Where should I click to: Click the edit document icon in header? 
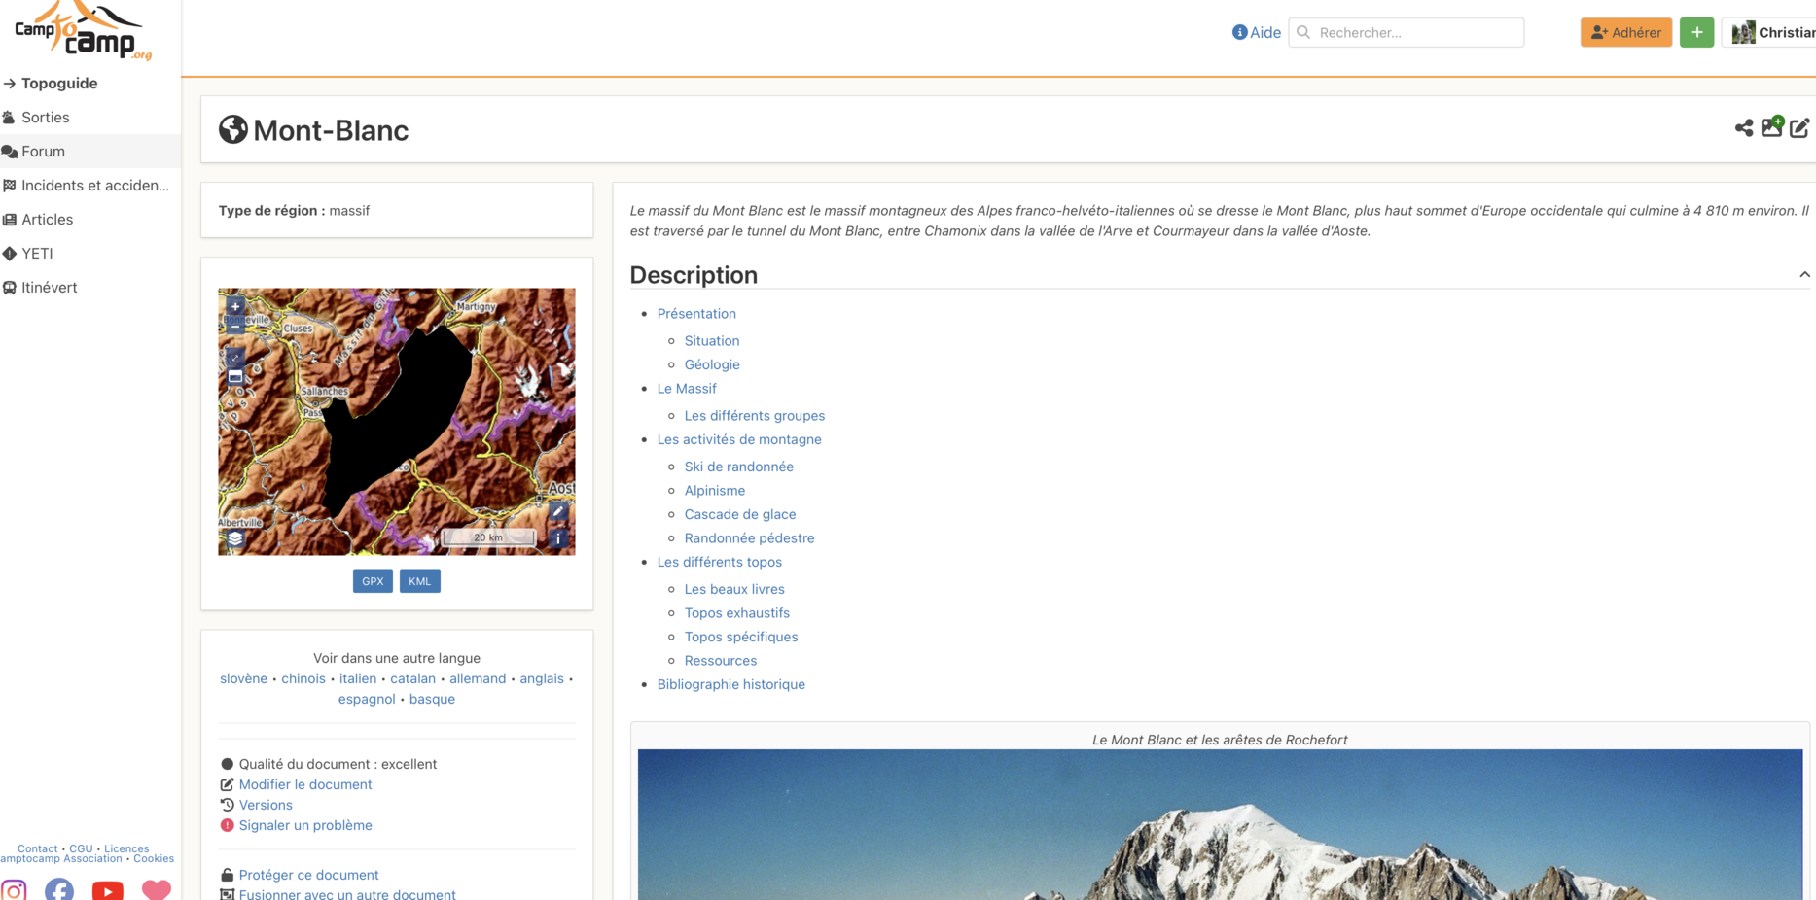1799,128
